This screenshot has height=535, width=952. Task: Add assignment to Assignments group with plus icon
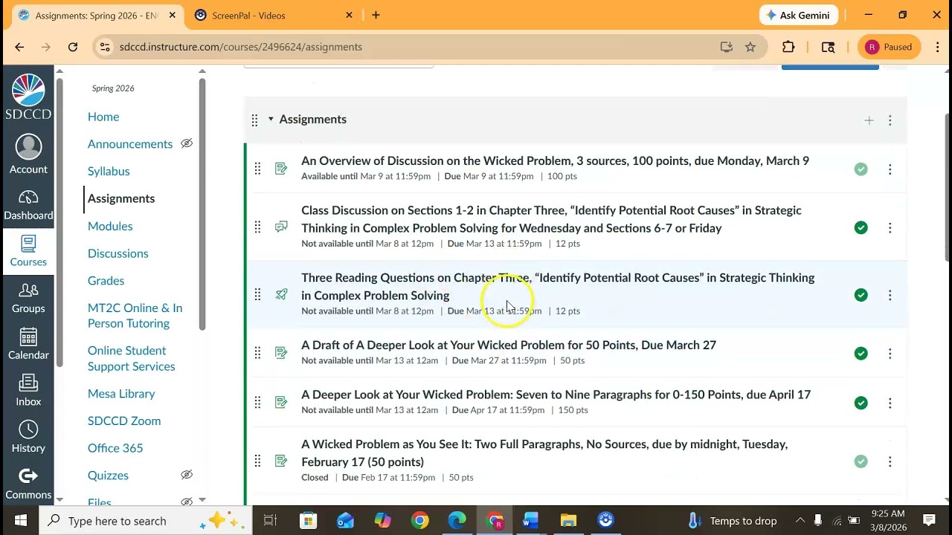pyautogui.click(x=869, y=120)
